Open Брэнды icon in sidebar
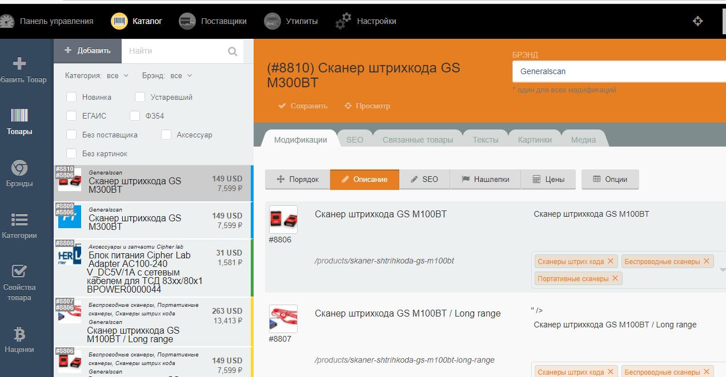The height and width of the screenshot is (377, 726). point(19,168)
